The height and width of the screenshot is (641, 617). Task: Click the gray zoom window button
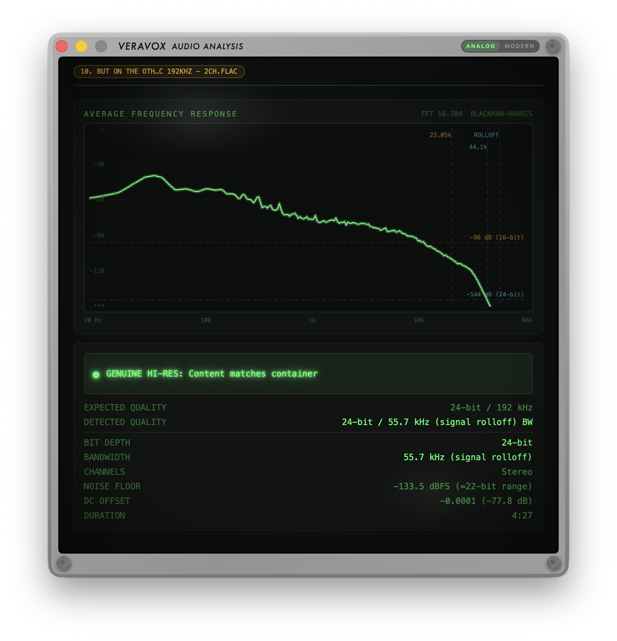point(101,46)
